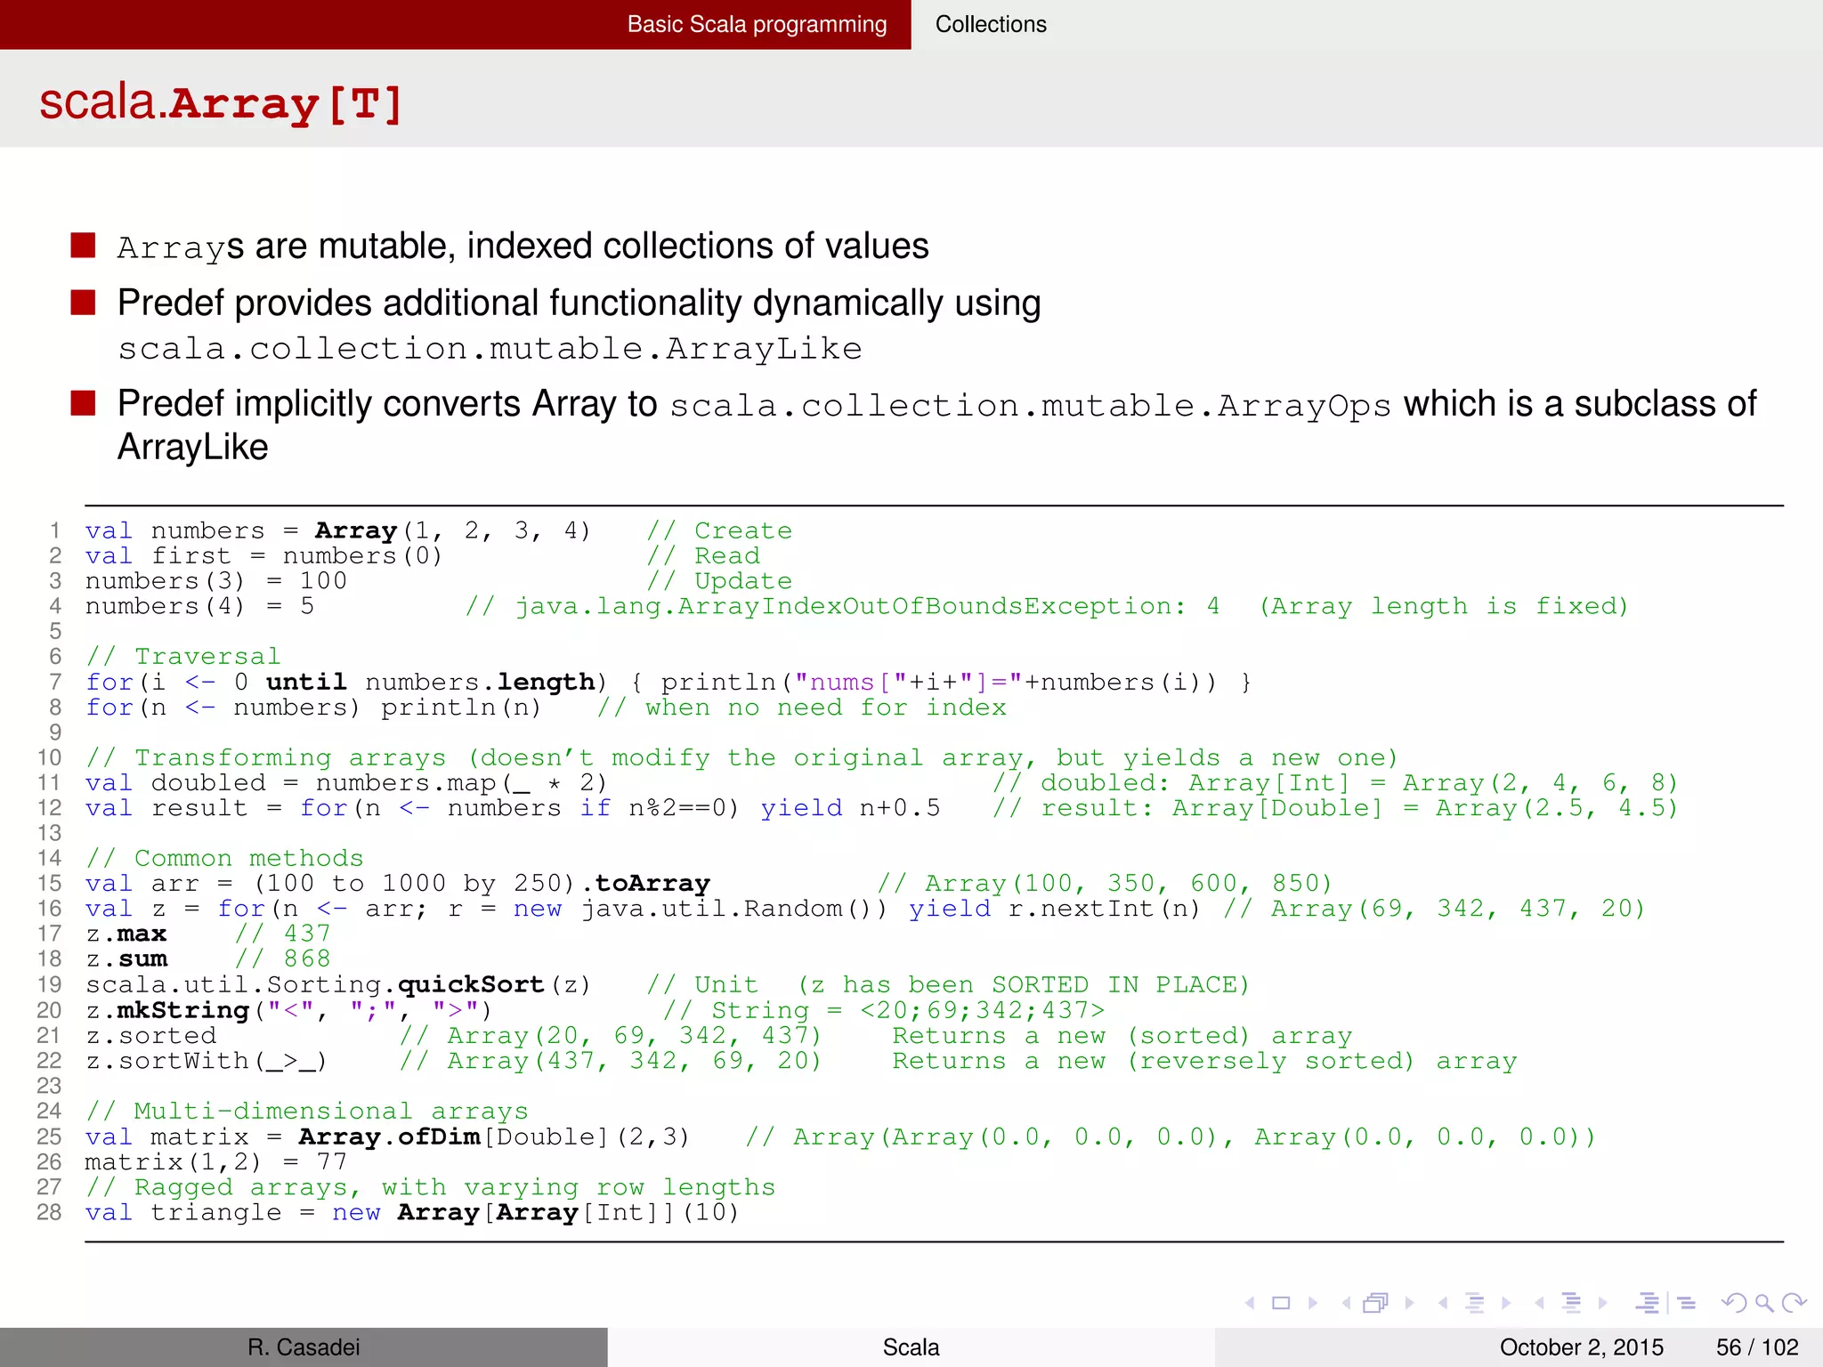Click the 56 / 102 page counter
Image resolution: width=1823 pixels, height=1367 pixels.
tap(1757, 1347)
